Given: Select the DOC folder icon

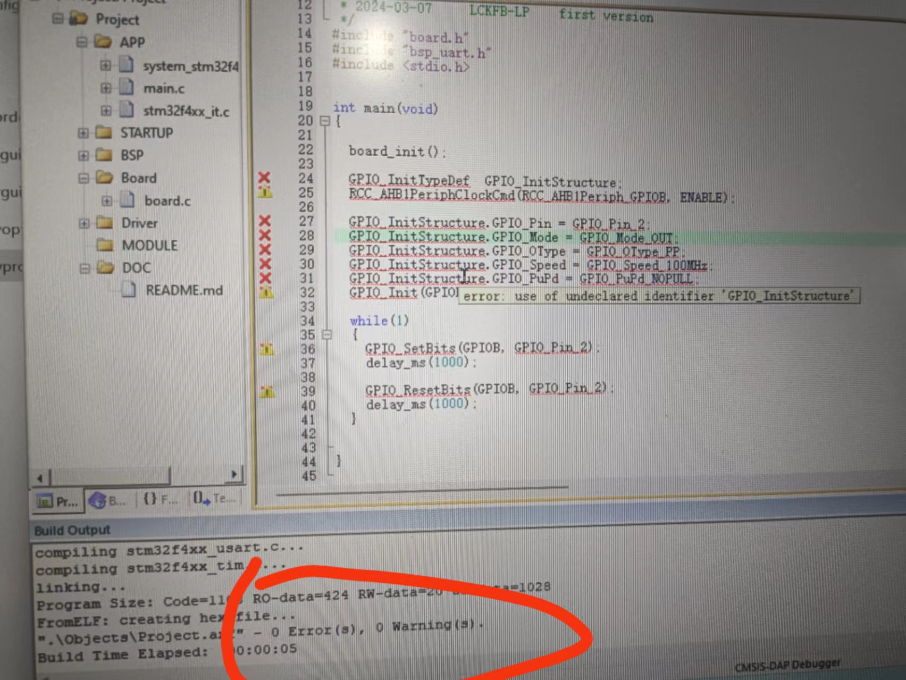Looking at the screenshot, I should [105, 267].
